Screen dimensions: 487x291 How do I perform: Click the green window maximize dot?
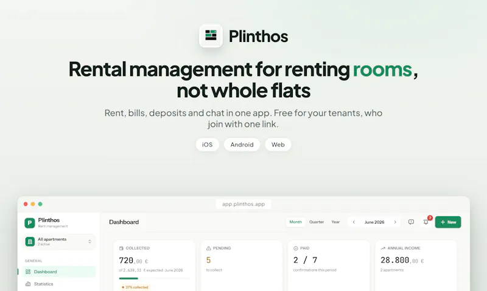(40, 204)
